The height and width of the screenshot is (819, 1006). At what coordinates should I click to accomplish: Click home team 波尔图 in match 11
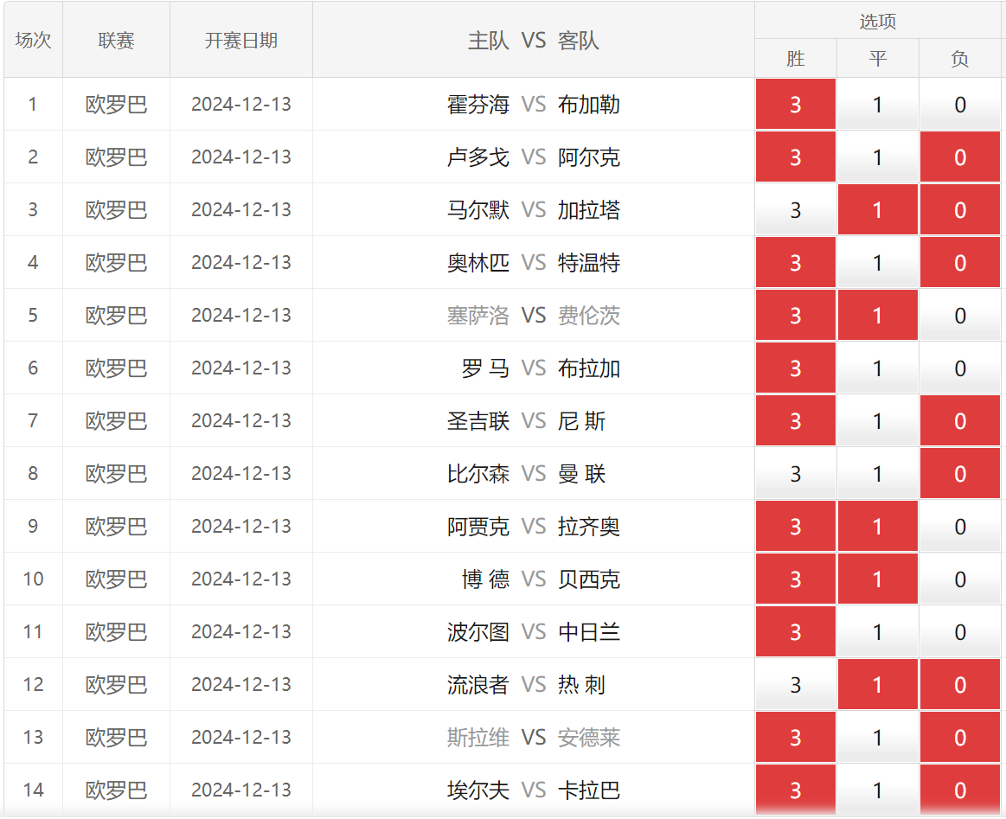coord(478,631)
